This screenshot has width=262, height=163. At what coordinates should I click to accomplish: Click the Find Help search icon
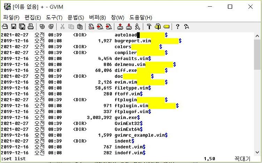(187, 27)
